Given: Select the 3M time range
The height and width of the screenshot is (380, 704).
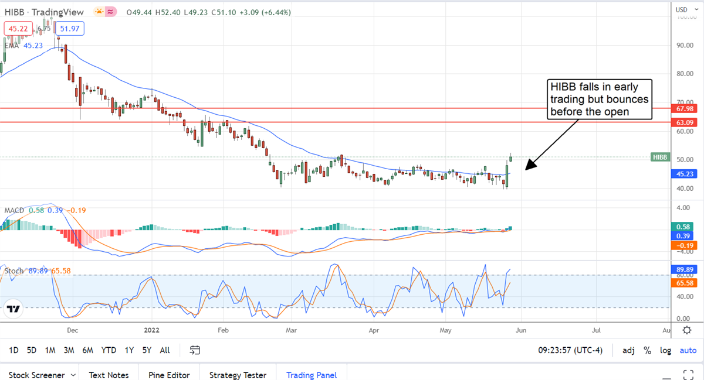Looking at the screenshot, I should (69, 350).
